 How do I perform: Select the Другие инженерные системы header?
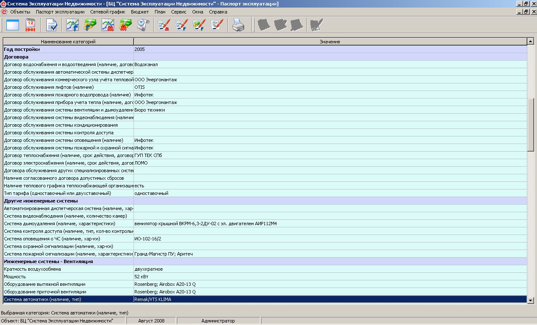[x=265, y=201]
